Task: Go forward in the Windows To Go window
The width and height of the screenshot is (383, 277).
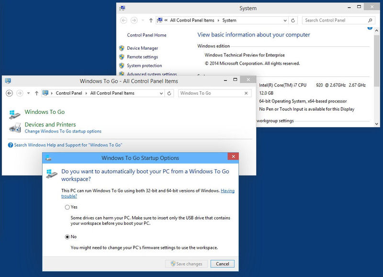Action: (20, 93)
